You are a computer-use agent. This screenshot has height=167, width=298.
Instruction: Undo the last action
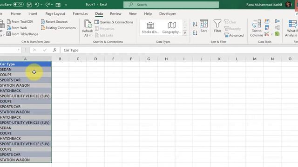pos(37,5)
